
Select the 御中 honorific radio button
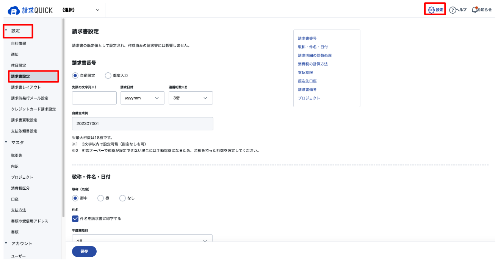coord(75,198)
